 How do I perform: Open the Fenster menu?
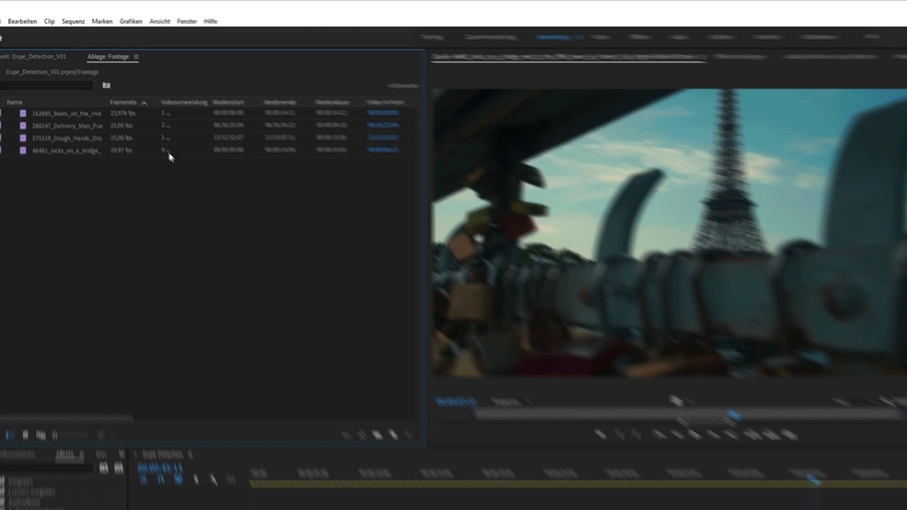click(187, 21)
